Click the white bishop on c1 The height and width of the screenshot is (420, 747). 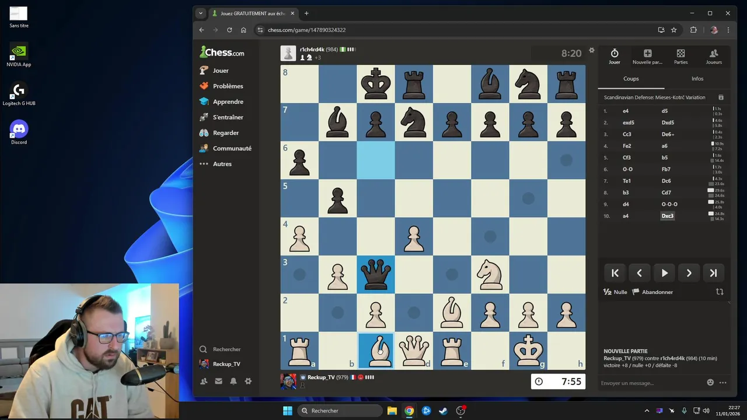click(376, 351)
